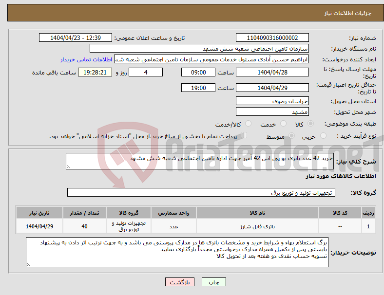Click the remaining days field showing 4
This screenshot has width=384, height=295.
pyautogui.click(x=146, y=72)
